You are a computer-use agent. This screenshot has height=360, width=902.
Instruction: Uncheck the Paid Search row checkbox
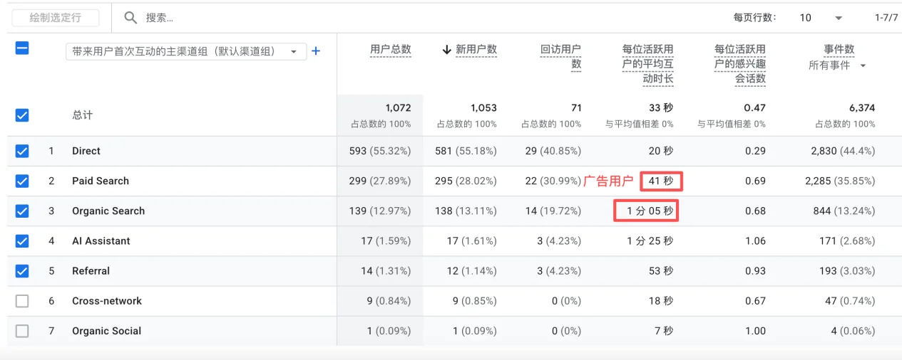point(22,181)
